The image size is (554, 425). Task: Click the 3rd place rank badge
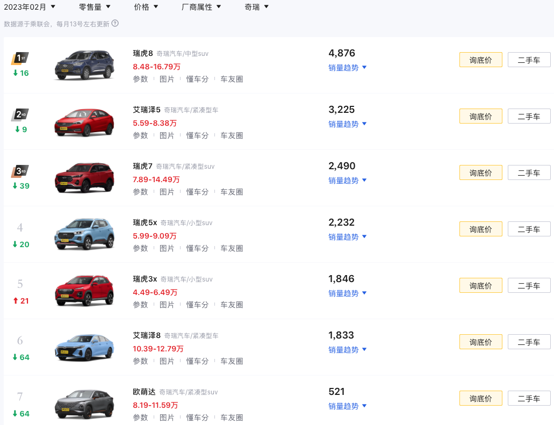click(20, 171)
